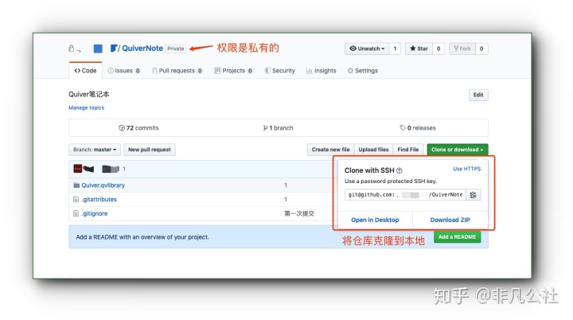
Task: Open the Pull requests tab
Action: (x=177, y=71)
